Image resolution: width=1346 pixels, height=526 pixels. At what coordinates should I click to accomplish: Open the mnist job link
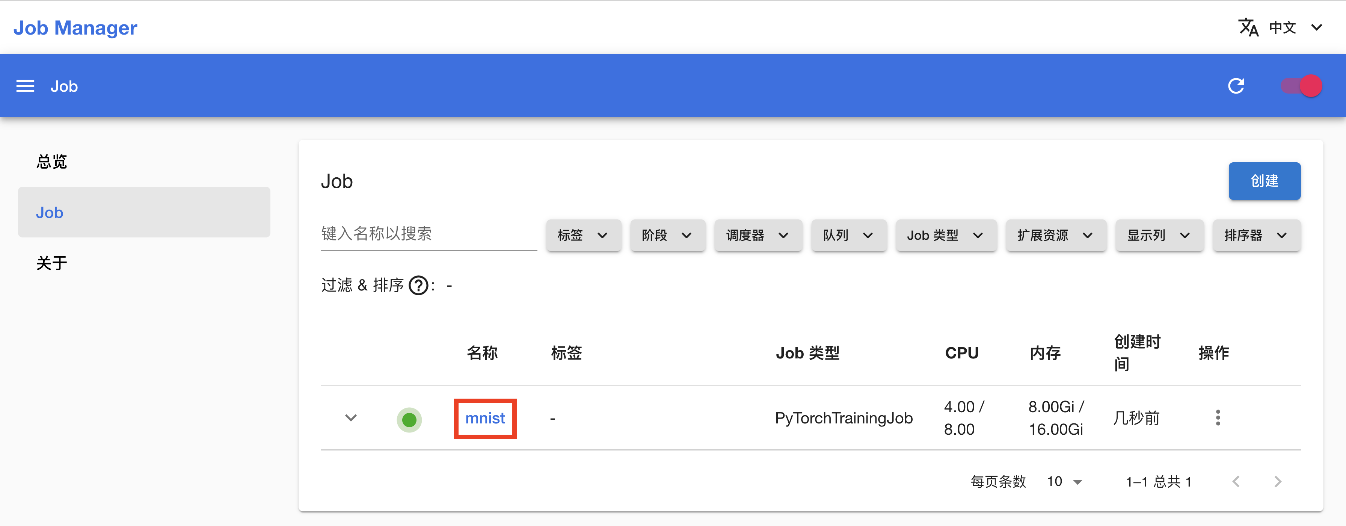[485, 418]
